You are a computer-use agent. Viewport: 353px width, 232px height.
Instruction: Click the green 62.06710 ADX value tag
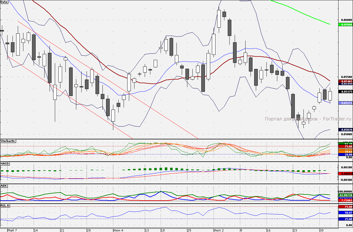[x=345, y=195]
